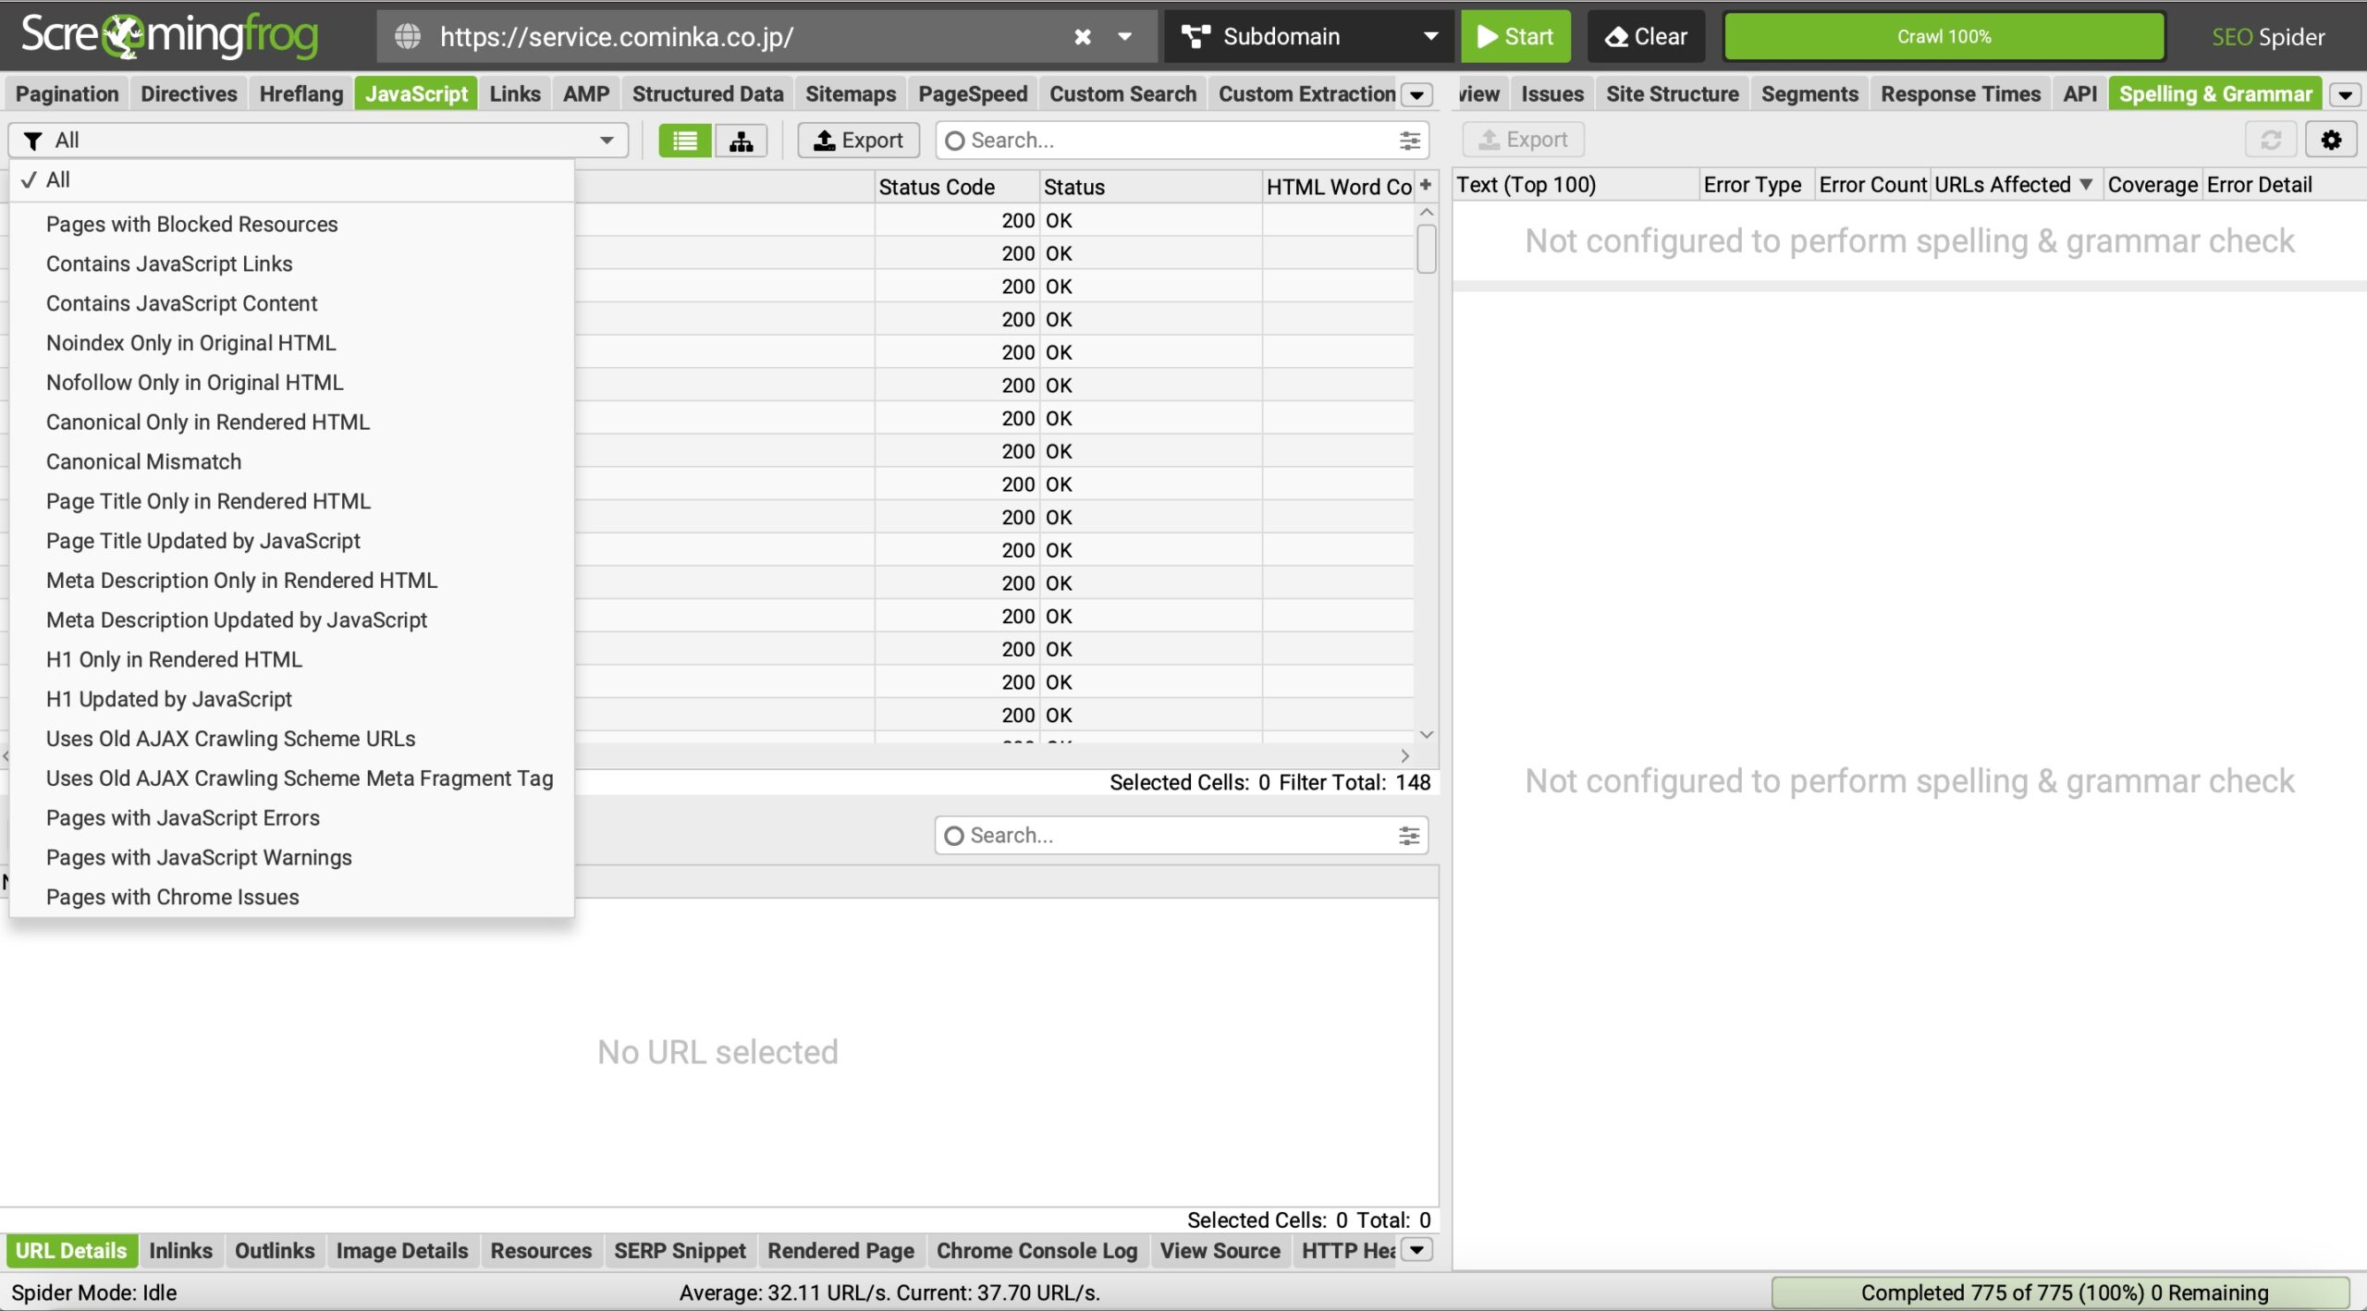
Task: Select Canonical Mismatch filter option
Action: 143,461
